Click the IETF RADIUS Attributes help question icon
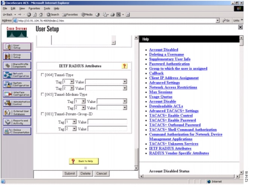Viewport: 253px width, 196px height. coord(124,66)
